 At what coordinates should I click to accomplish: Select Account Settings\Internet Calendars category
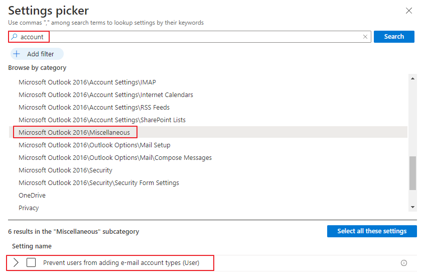click(105, 95)
